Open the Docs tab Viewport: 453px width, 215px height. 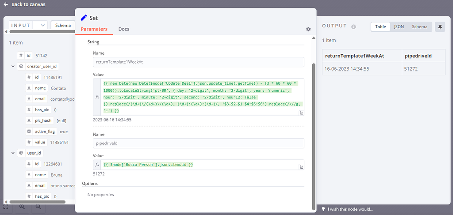pos(124,29)
